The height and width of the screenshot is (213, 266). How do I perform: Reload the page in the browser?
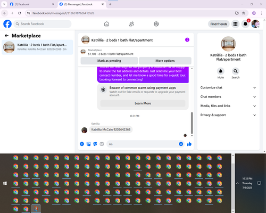(x=20, y=13)
